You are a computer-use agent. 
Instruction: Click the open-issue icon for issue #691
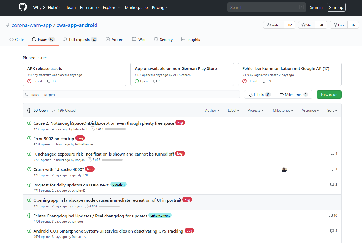pyautogui.click(x=29, y=231)
